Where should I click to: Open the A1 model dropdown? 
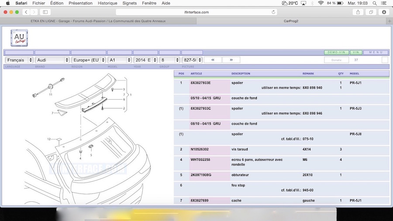(x=120, y=60)
